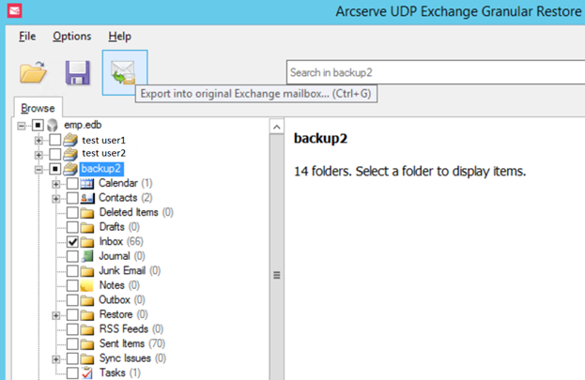
Task: Click Export into original Exchange mailbox icon
Action: [125, 72]
